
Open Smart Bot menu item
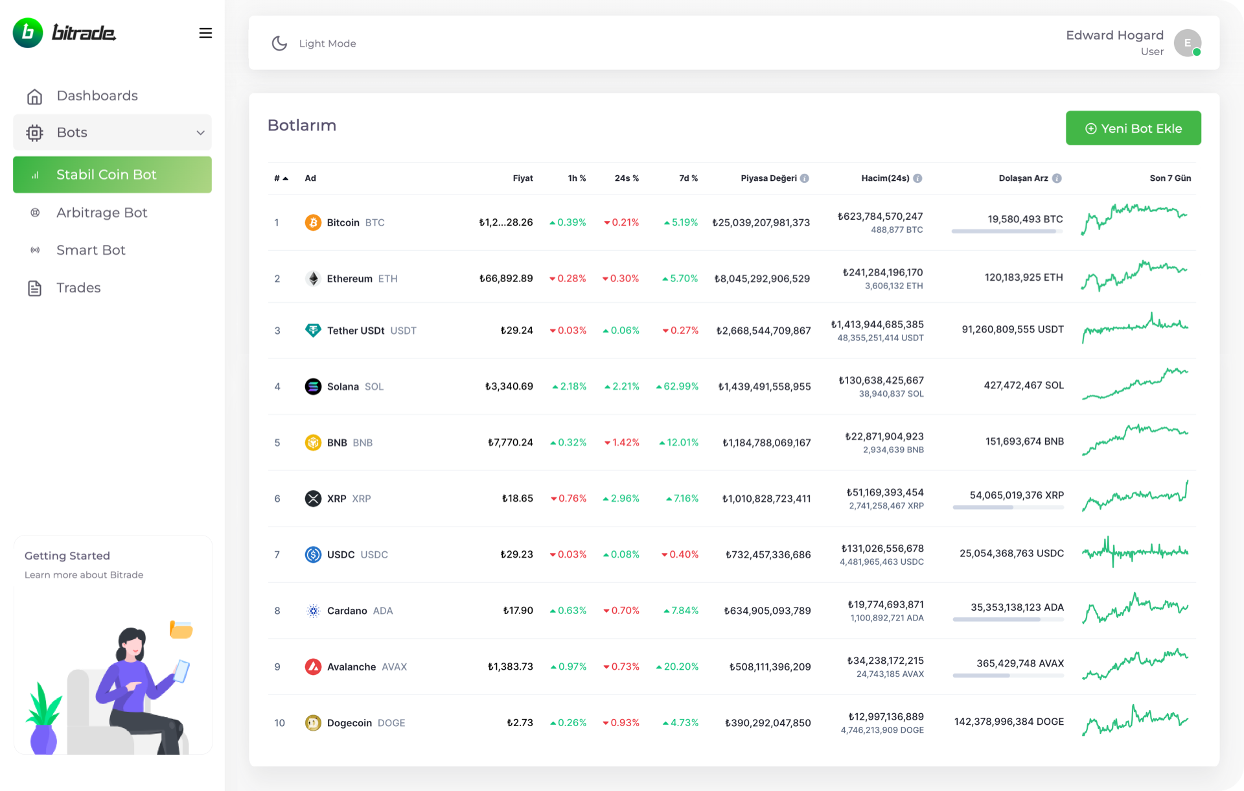(x=91, y=250)
